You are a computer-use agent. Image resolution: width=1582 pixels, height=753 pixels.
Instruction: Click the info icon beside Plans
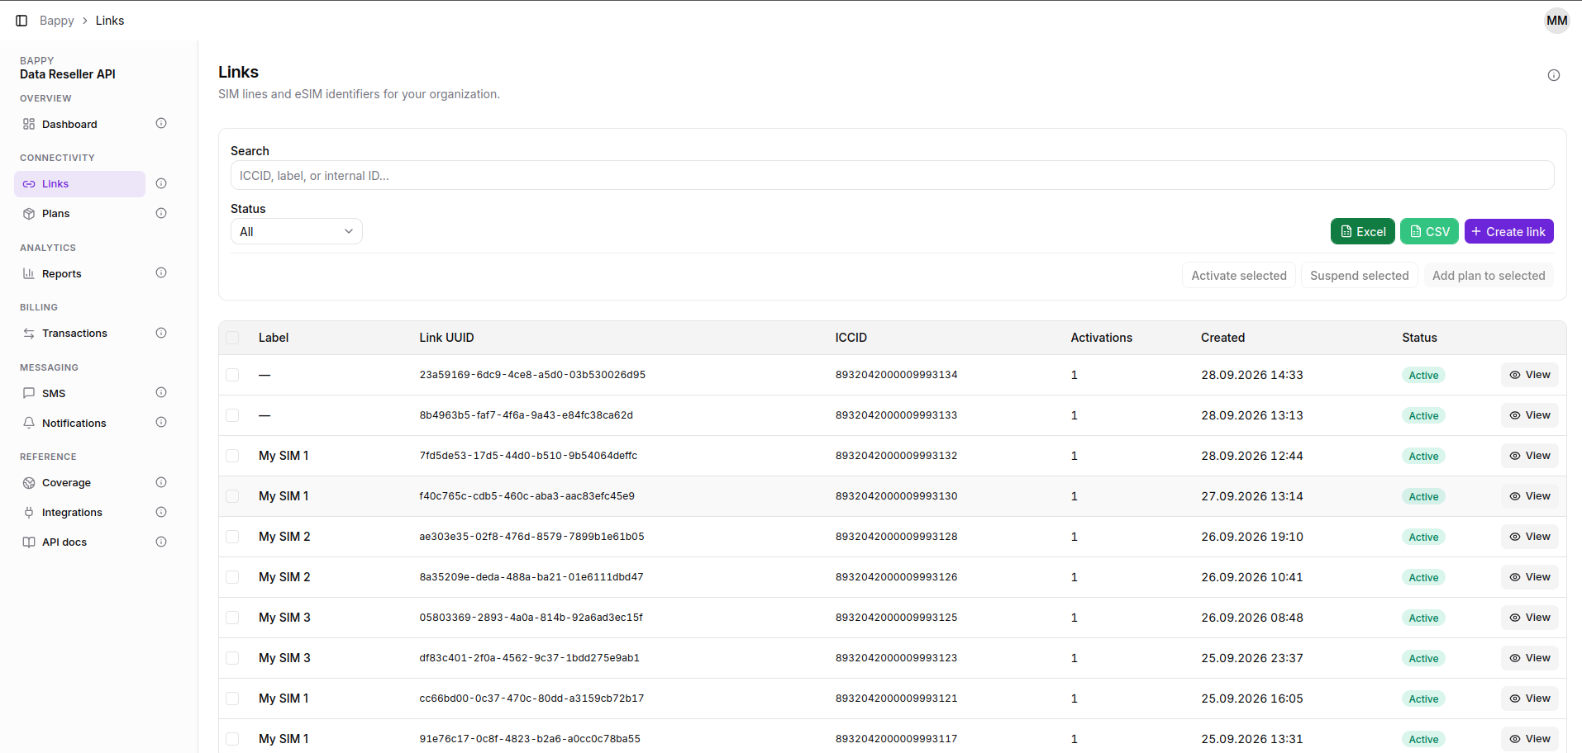[161, 213]
